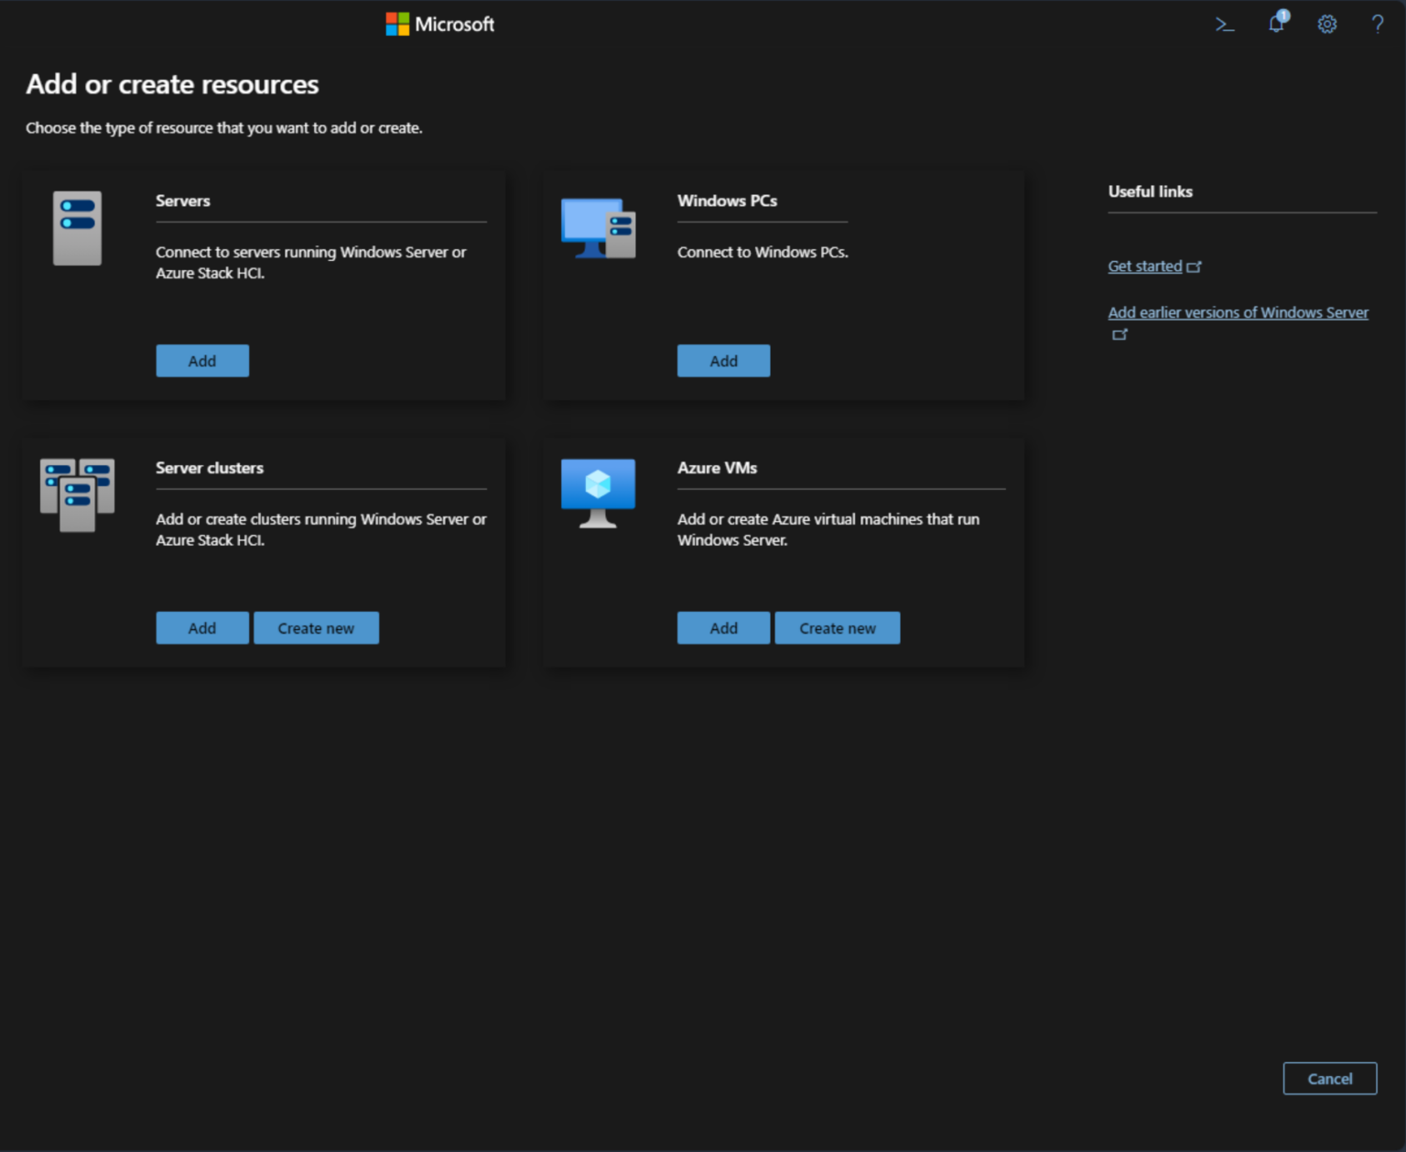Select the Windows PCs monitor icon
Viewport: 1406px width, 1152px height.
[597, 228]
